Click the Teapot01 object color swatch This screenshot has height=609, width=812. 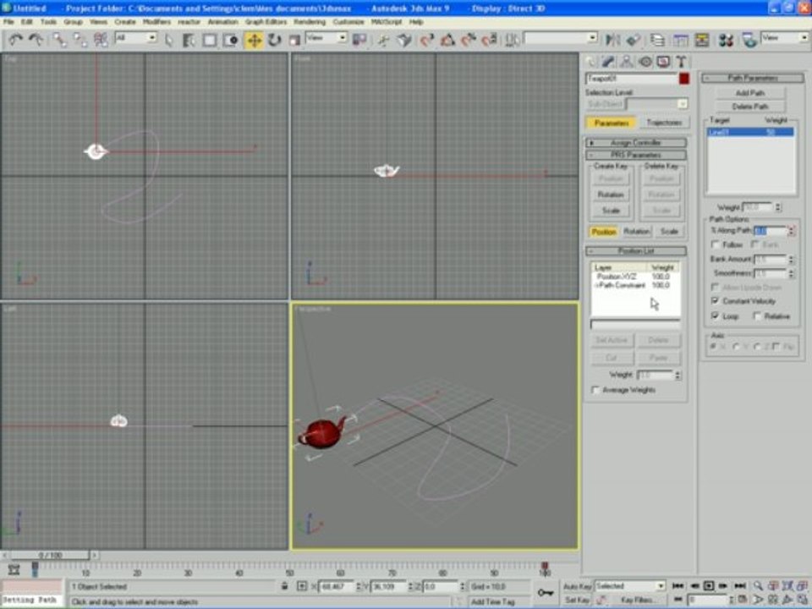[684, 79]
